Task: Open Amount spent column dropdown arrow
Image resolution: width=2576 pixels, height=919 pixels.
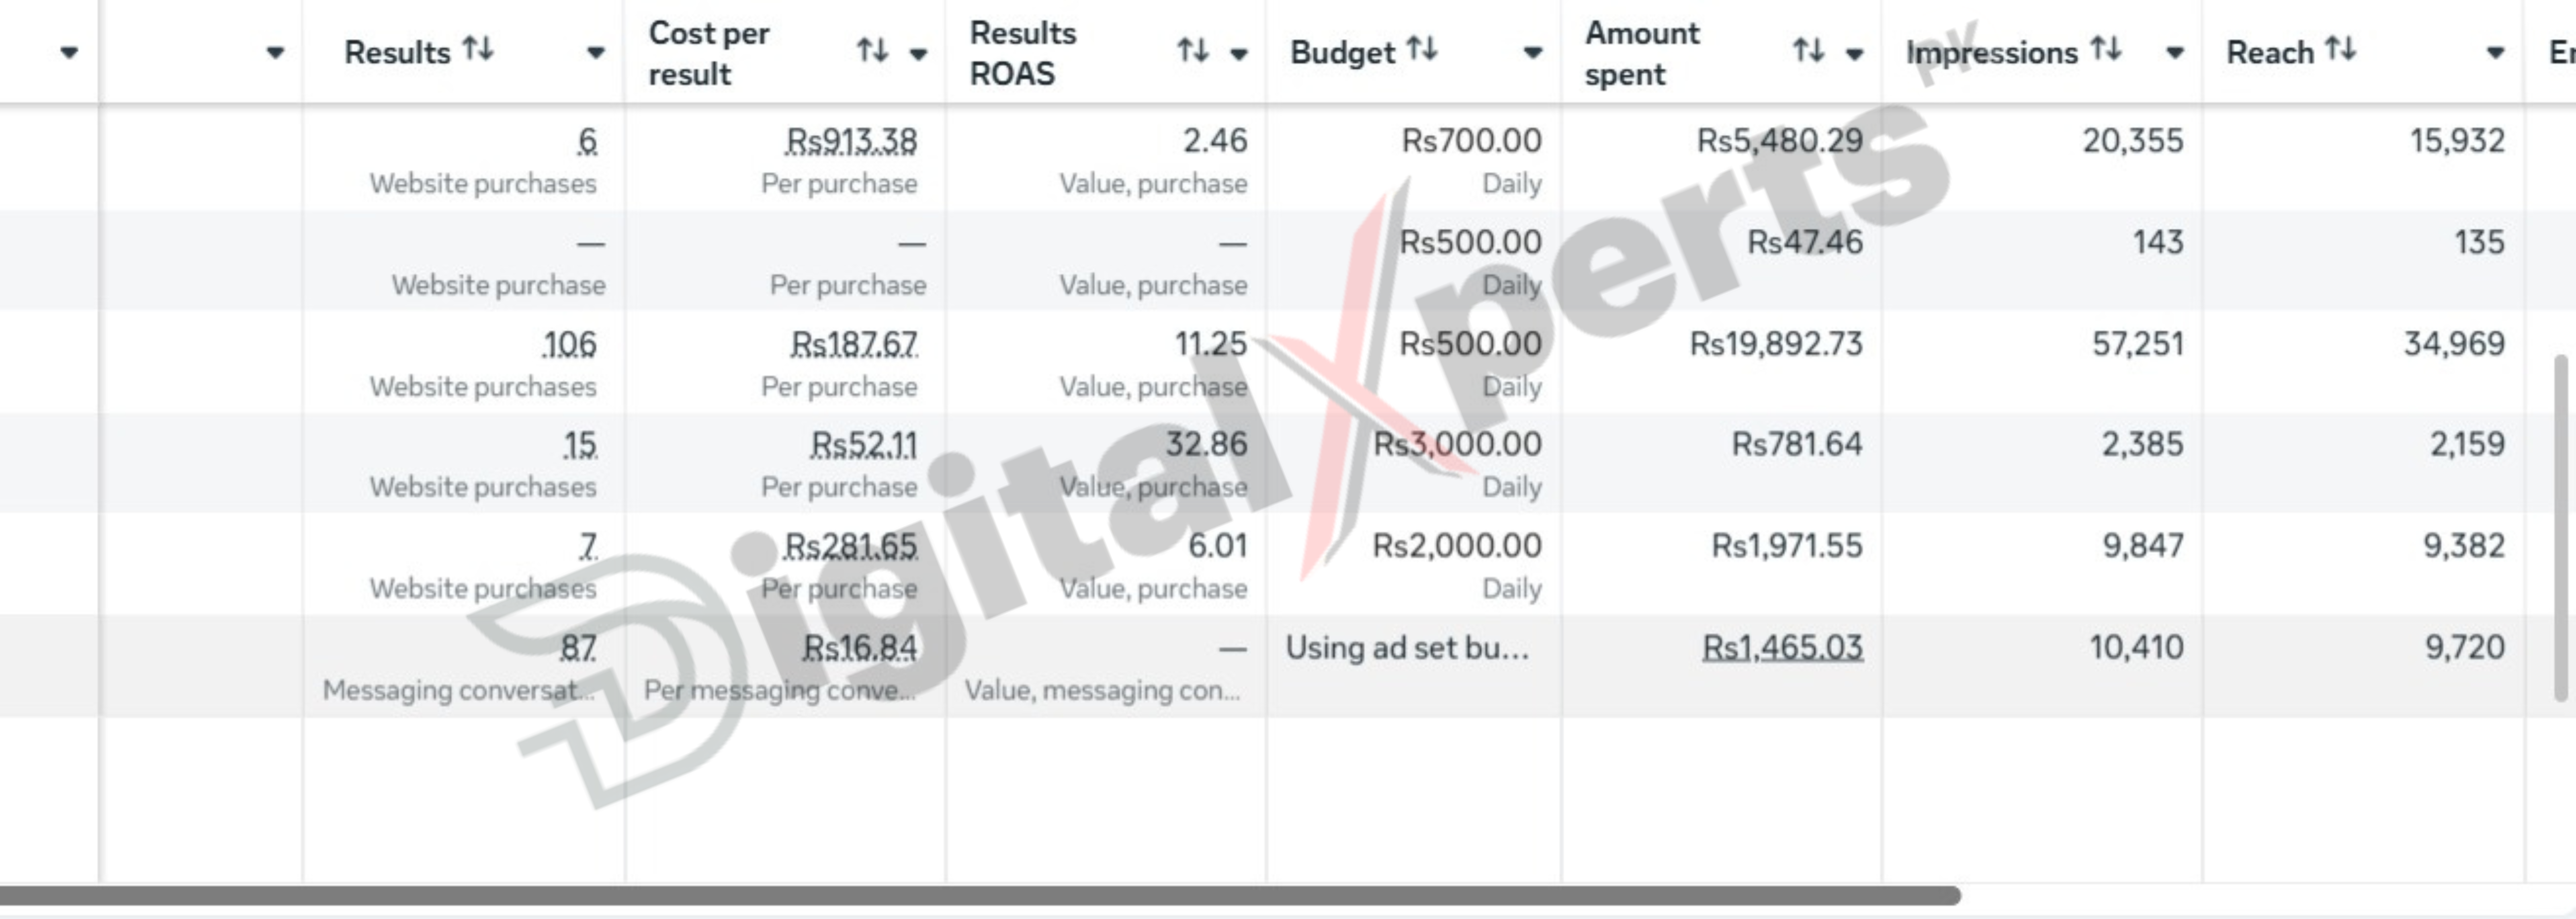Action: coord(1854,54)
